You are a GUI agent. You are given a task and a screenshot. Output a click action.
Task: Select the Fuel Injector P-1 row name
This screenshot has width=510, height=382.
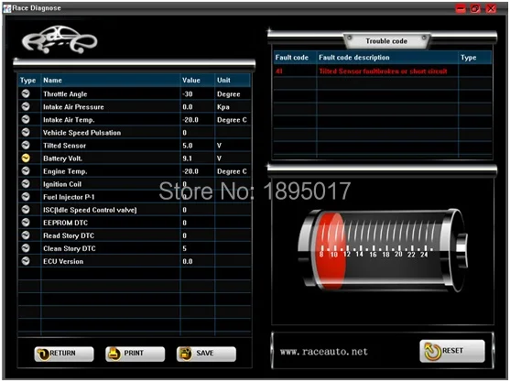[69, 197]
